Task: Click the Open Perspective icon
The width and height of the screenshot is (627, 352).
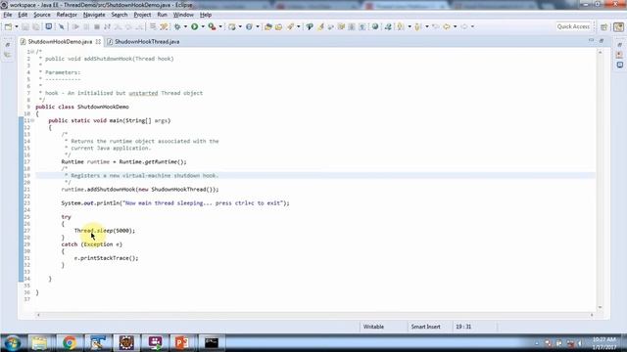Action: click(604, 26)
